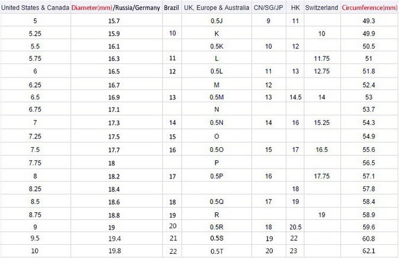
Task: Click the 0.5S UK size cell
Action: click(x=217, y=238)
